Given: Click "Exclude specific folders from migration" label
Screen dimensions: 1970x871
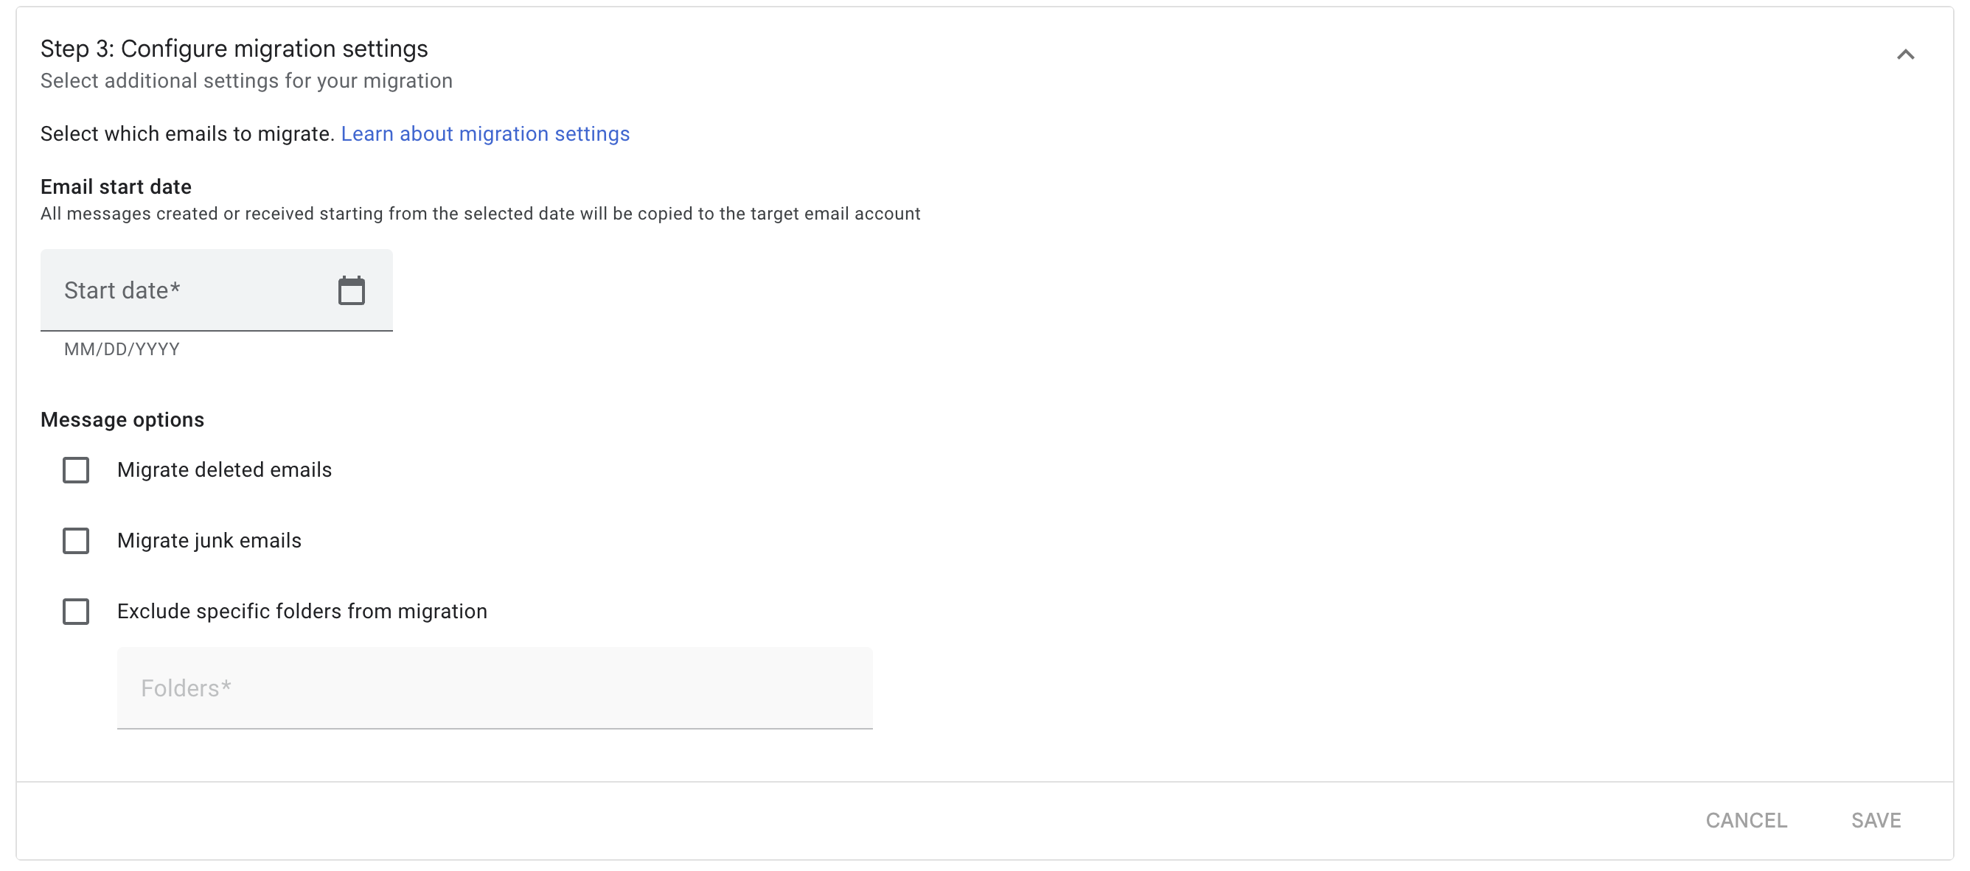Looking at the screenshot, I should click(x=302, y=611).
